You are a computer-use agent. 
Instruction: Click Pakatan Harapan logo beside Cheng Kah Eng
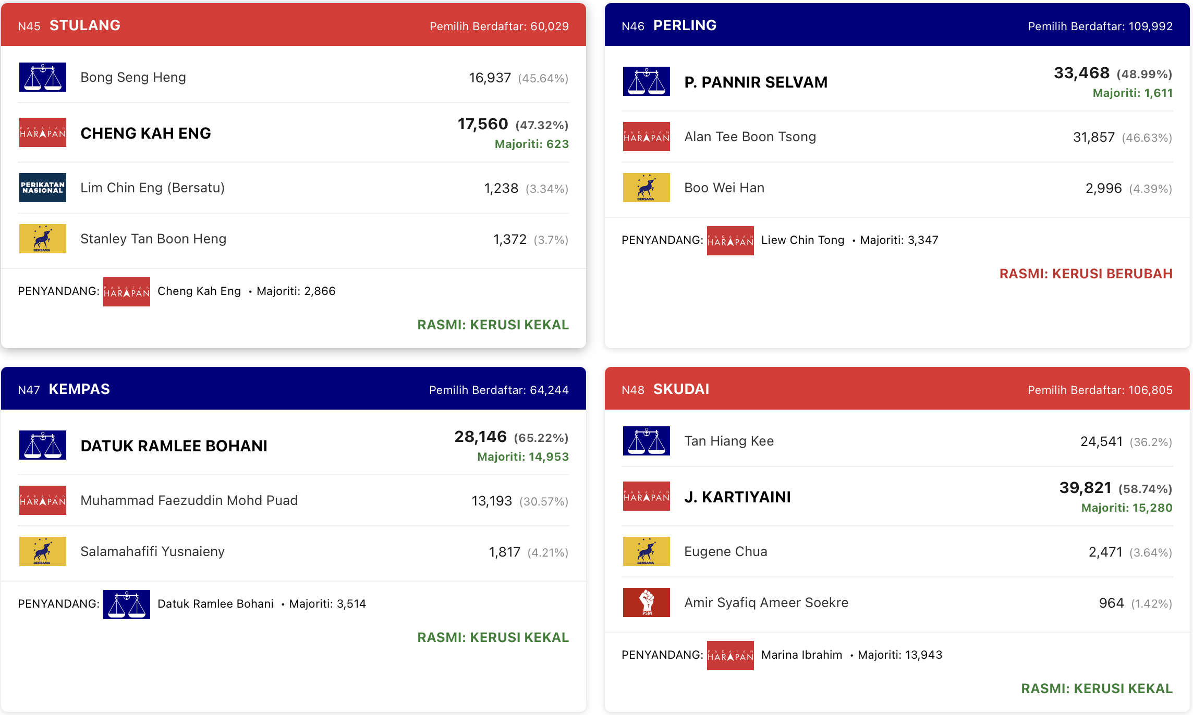[43, 132]
